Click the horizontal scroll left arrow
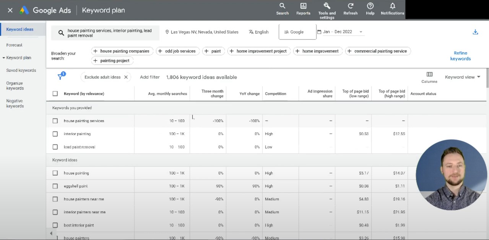 (51, 233)
